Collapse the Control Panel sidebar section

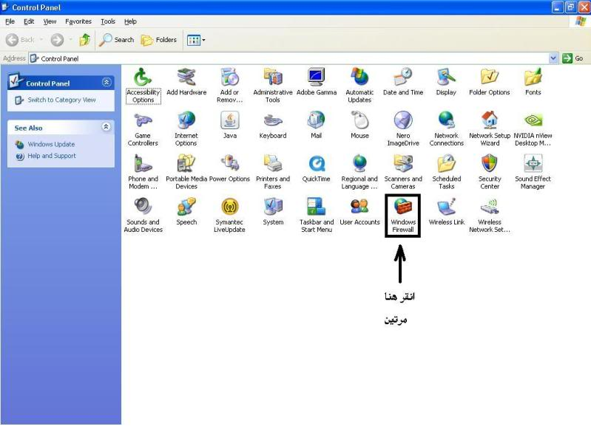[x=107, y=83]
